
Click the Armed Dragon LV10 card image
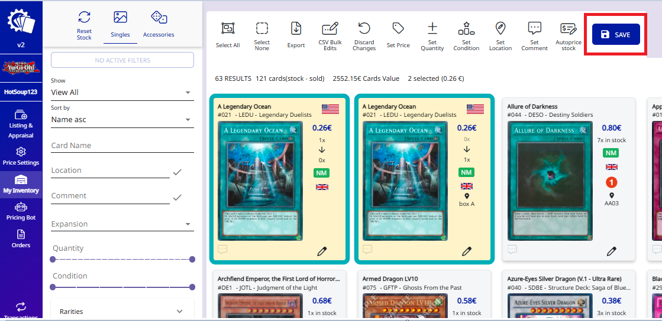point(405,306)
